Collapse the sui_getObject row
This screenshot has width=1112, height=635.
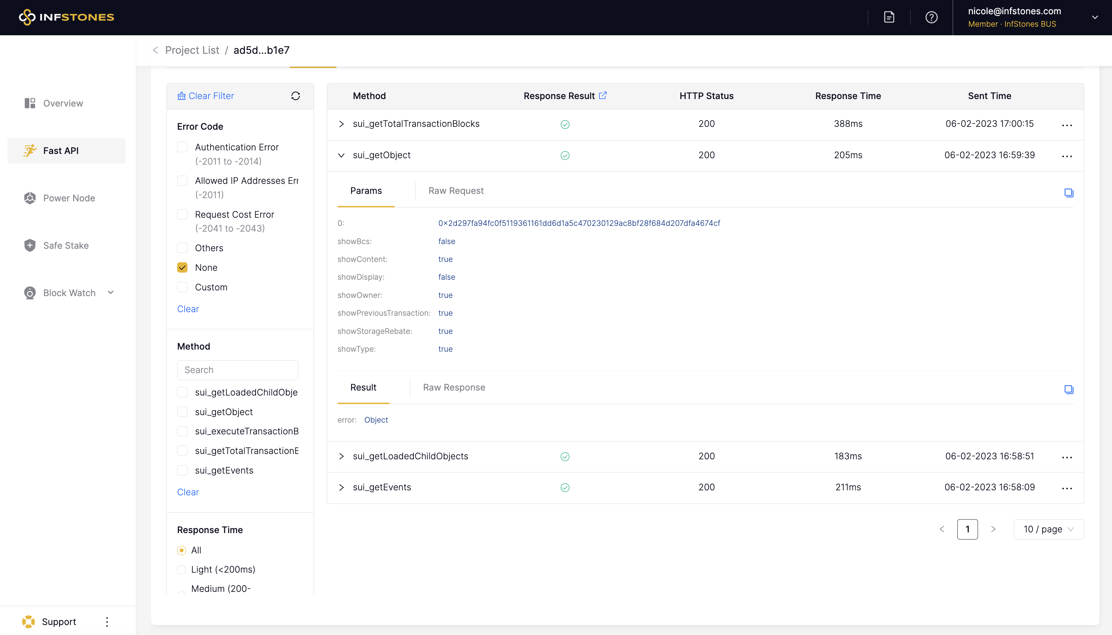341,155
